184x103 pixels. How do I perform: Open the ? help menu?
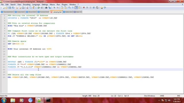tap(78, 5)
